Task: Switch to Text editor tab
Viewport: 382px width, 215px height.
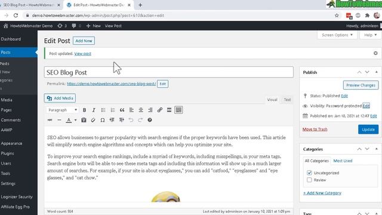Action: [287, 100]
